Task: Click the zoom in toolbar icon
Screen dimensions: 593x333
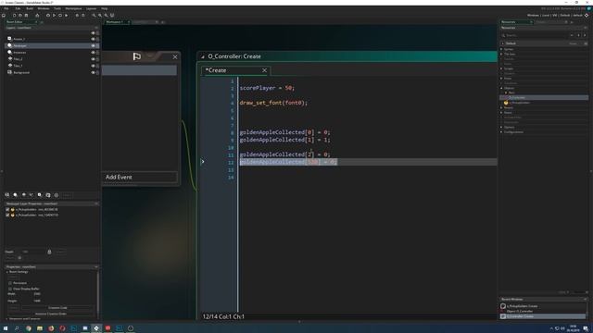Action: [100, 16]
